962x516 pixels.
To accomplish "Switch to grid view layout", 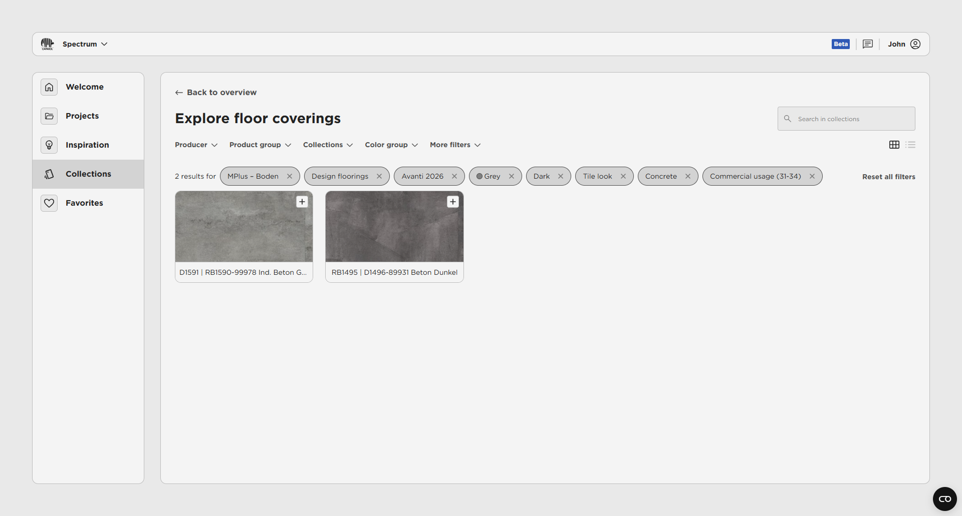I will click(x=894, y=145).
